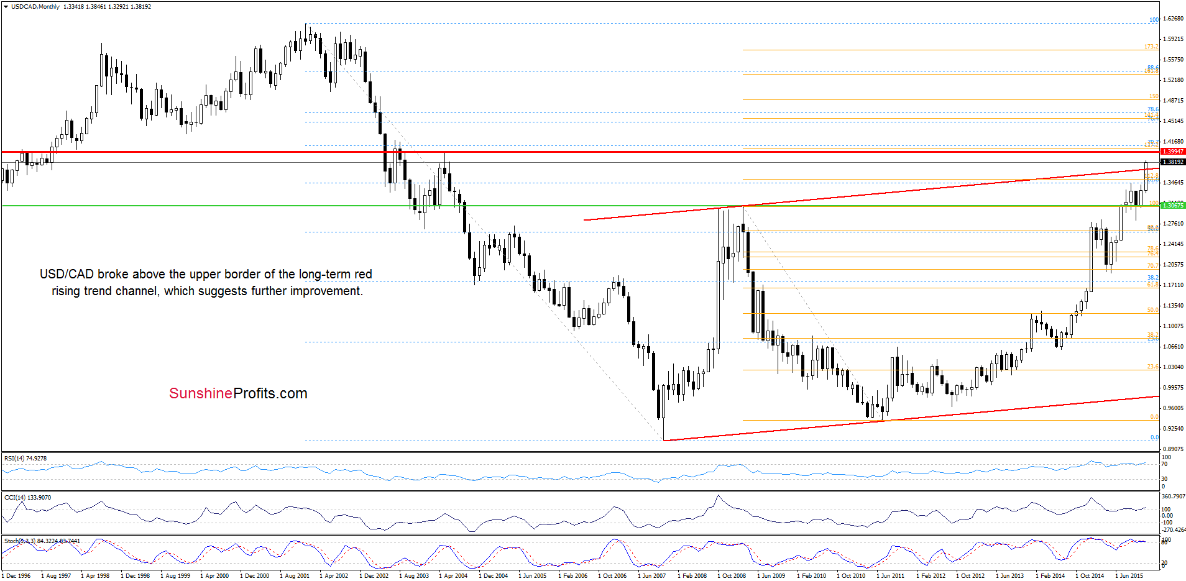Screen dimensions: 1186x581
Task: Click the 1 Oct 2014 date label
Action: coord(1090,576)
